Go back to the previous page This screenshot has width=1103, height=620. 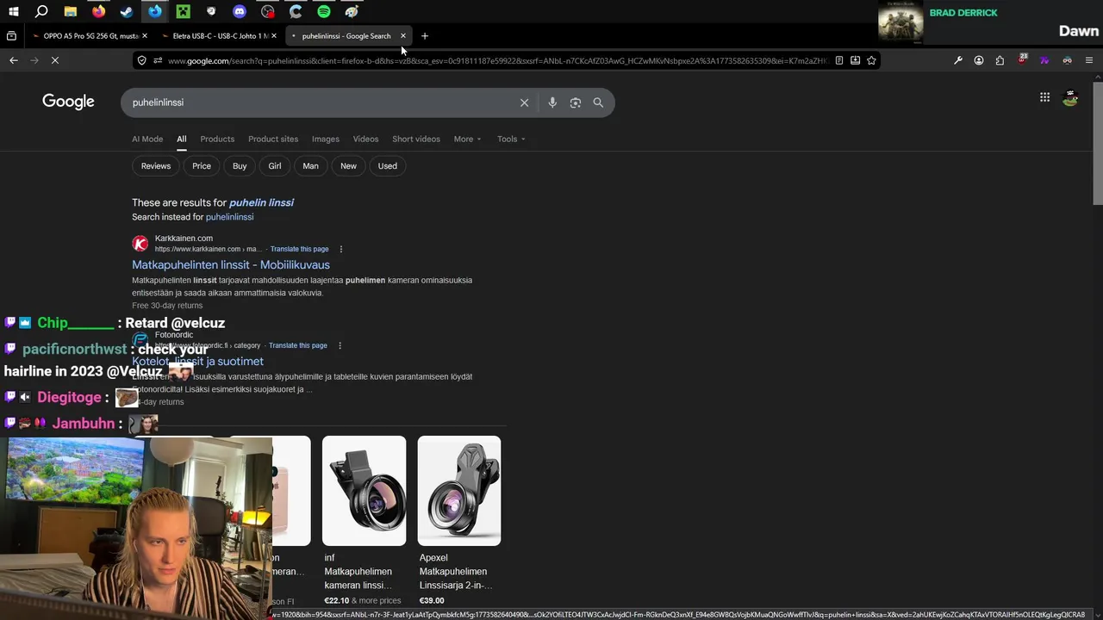point(14,60)
